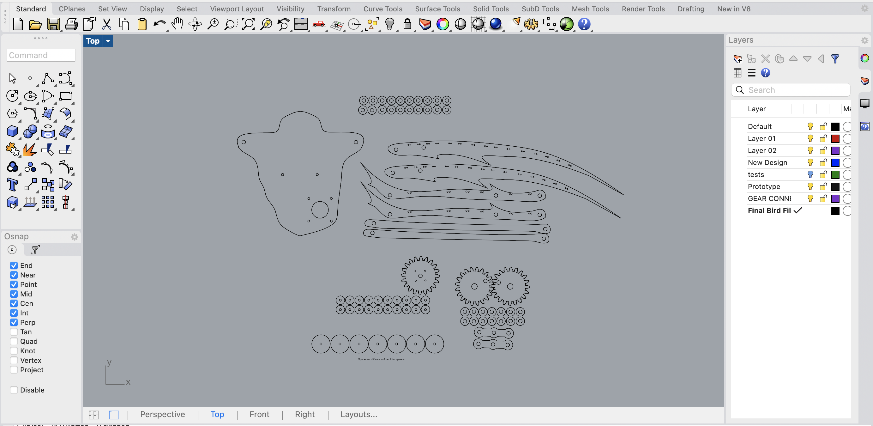The width and height of the screenshot is (873, 426).
Task: Click the Zoom Window magnifier icon
Action: pyautogui.click(x=231, y=24)
